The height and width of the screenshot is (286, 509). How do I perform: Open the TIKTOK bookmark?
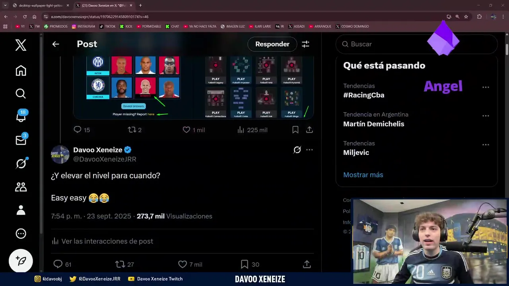coord(107,27)
